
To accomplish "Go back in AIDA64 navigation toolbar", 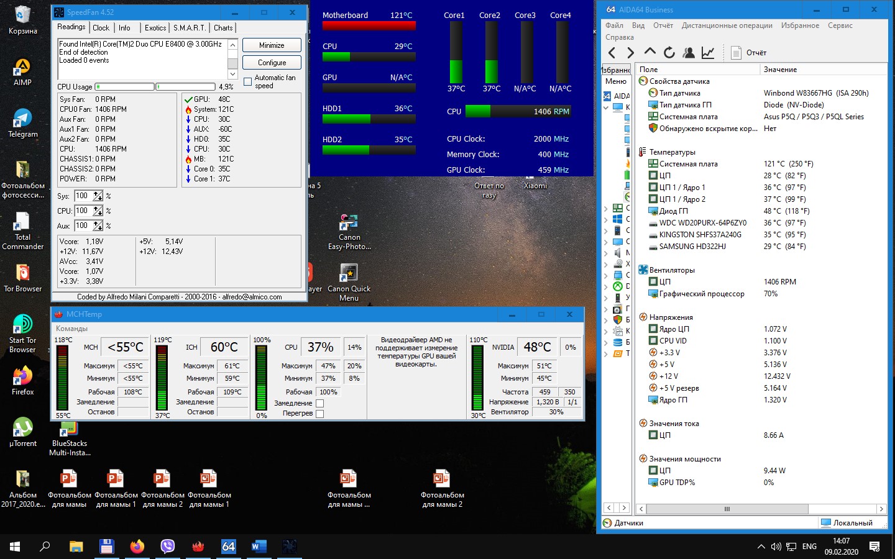I will pos(612,53).
